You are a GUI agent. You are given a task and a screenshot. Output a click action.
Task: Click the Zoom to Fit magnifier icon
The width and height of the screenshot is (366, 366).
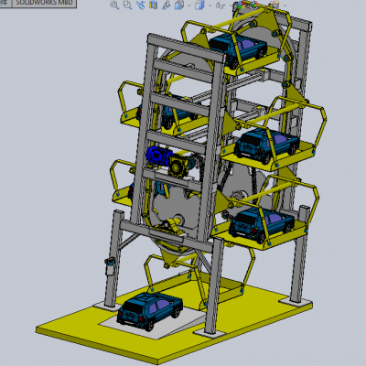coord(114,5)
